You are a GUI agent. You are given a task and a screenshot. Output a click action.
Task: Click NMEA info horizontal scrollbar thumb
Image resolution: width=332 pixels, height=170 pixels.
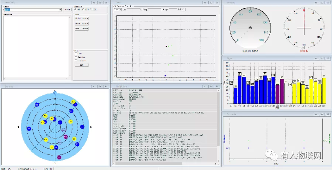[x=149, y=163]
